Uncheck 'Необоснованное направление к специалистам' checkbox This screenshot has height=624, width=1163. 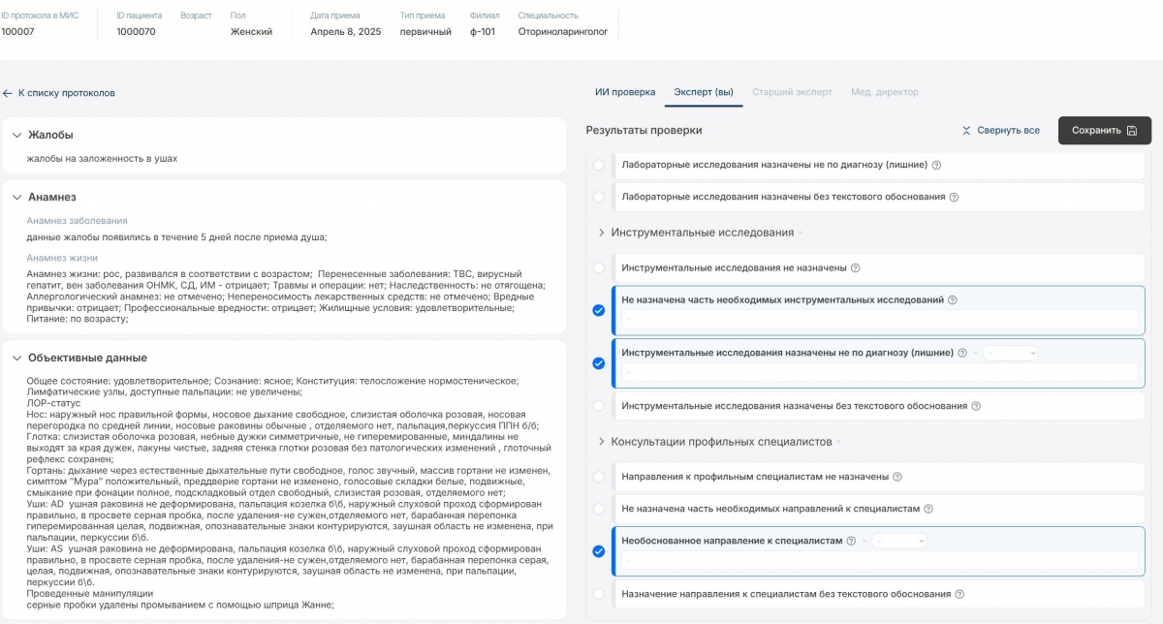click(598, 551)
